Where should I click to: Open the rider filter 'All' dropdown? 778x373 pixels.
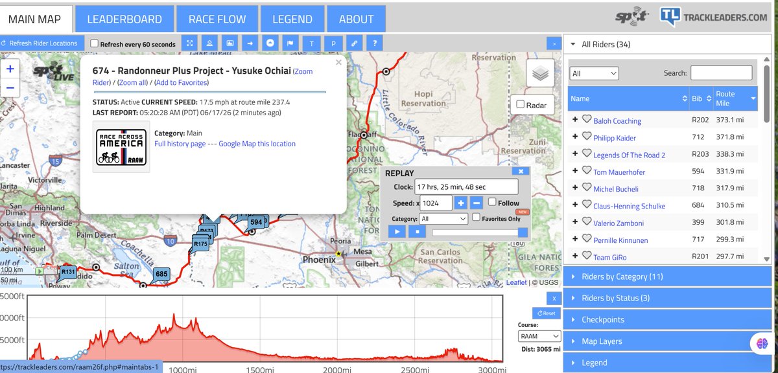click(594, 73)
